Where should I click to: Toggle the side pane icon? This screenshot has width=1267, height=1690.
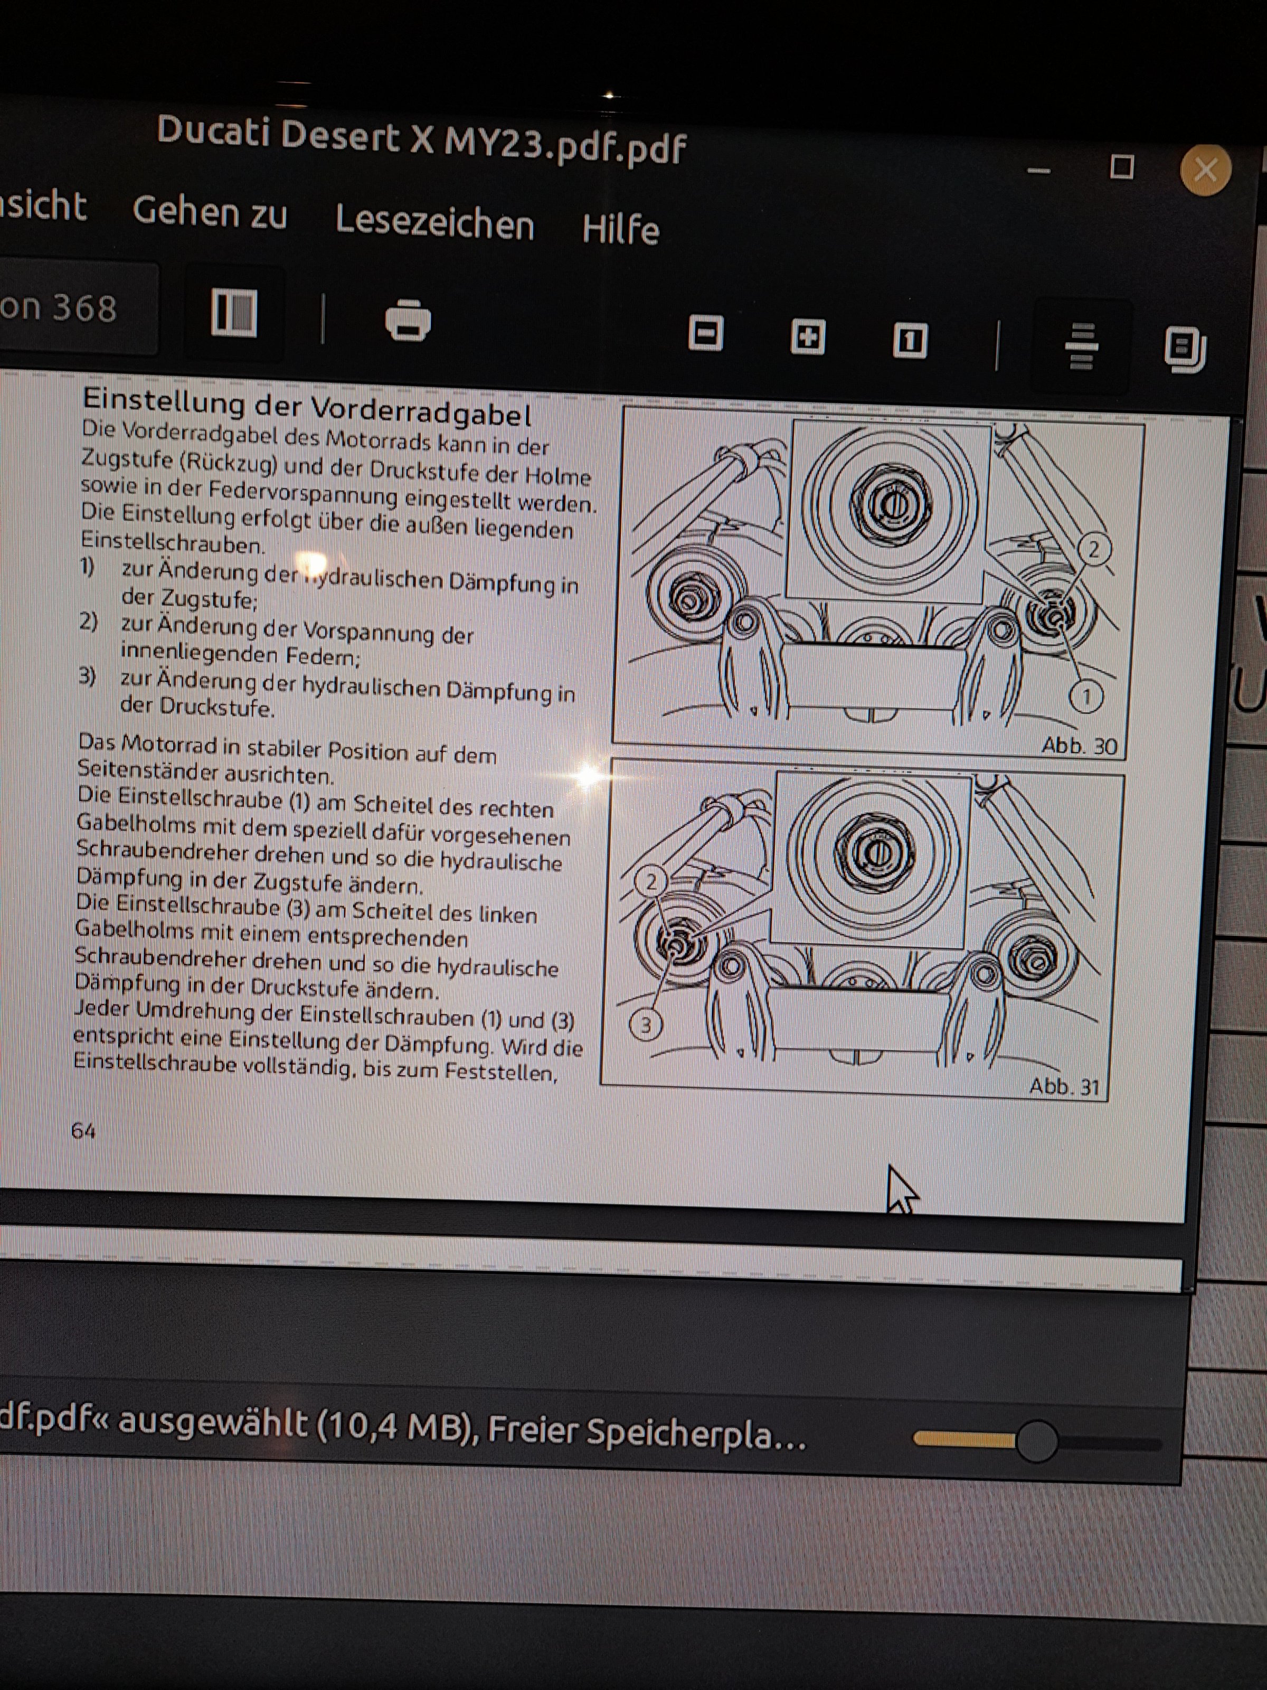point(234,313)
